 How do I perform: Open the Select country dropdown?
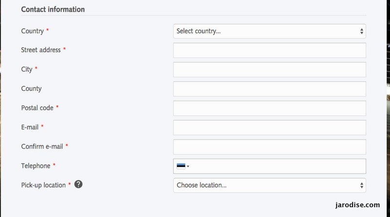click(270, 31)
